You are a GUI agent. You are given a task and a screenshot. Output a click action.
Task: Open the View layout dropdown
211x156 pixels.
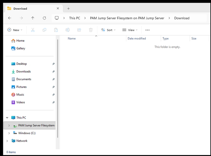click(x=130, y=30)
